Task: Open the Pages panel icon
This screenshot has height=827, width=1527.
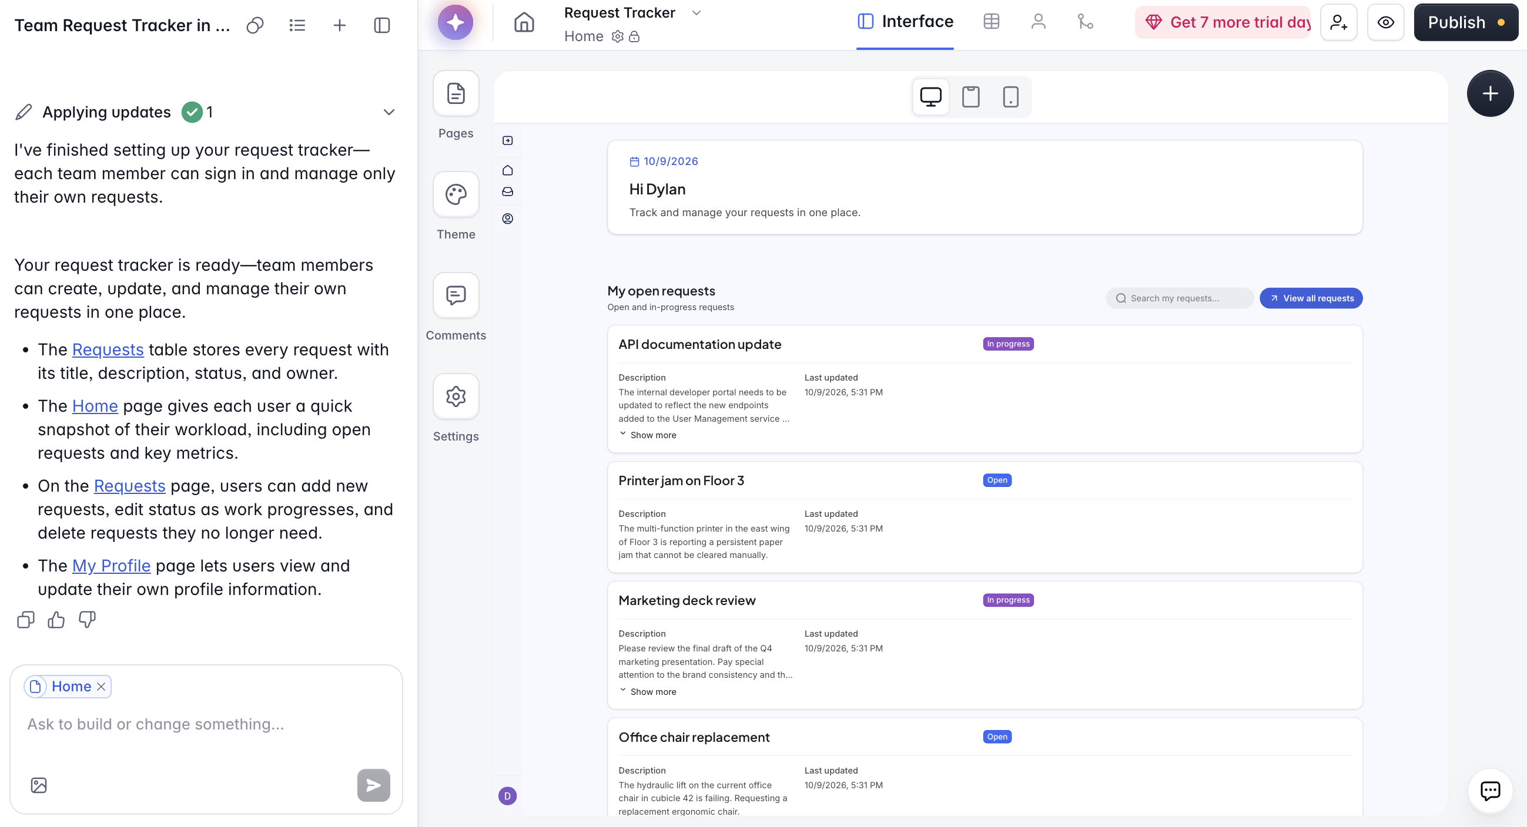Action: pyautogui.click(x=456, y=93)
